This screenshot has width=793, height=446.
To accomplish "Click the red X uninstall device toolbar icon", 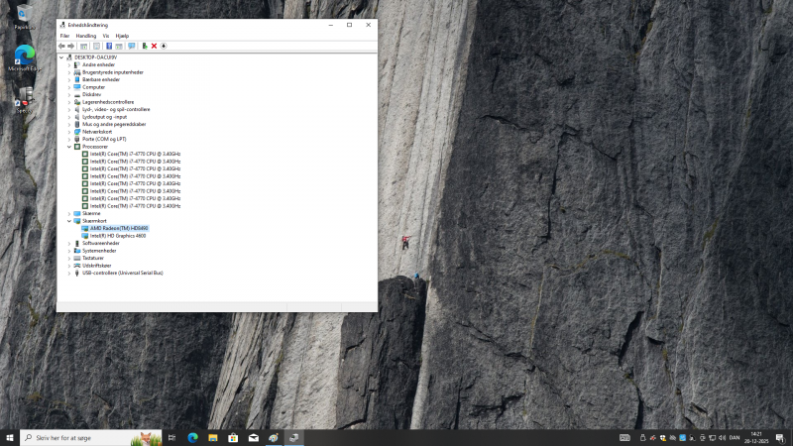I will tap(154, 46).
